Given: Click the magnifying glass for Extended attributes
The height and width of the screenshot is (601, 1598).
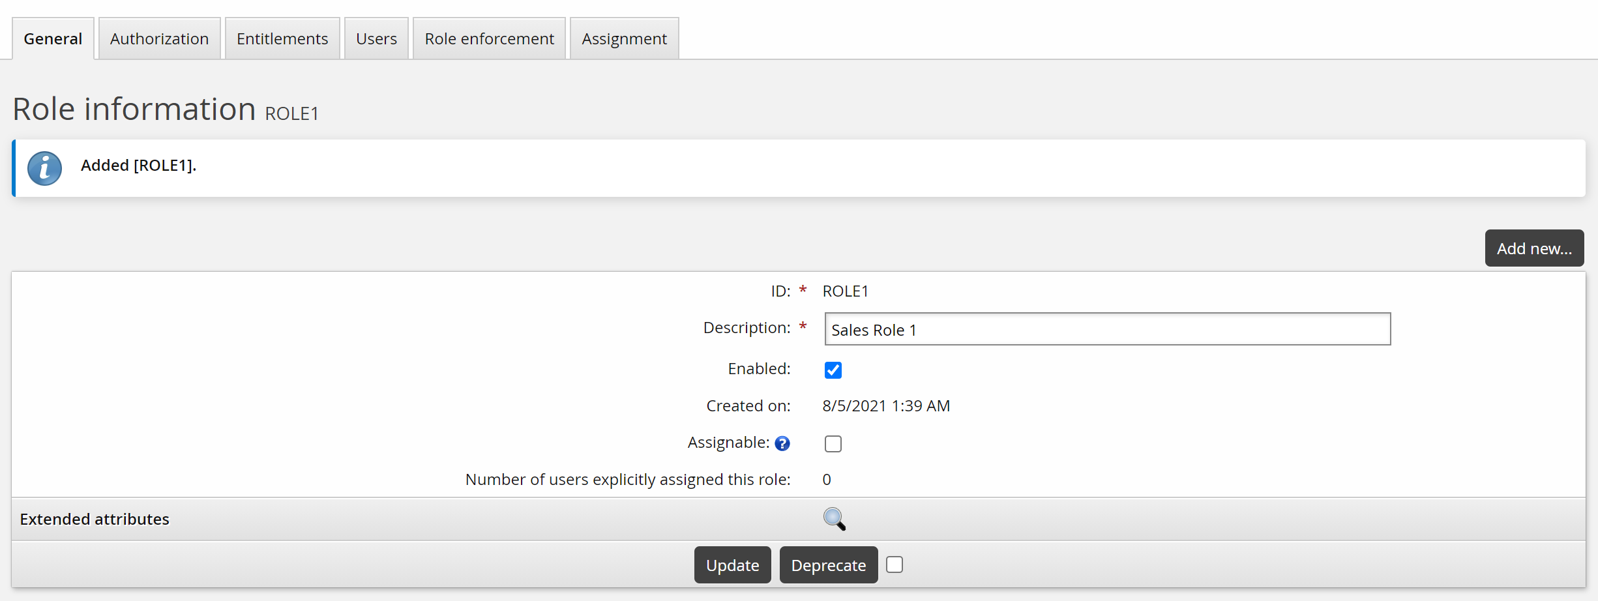Looking at the screenshot, I should (x=834, y=520).
